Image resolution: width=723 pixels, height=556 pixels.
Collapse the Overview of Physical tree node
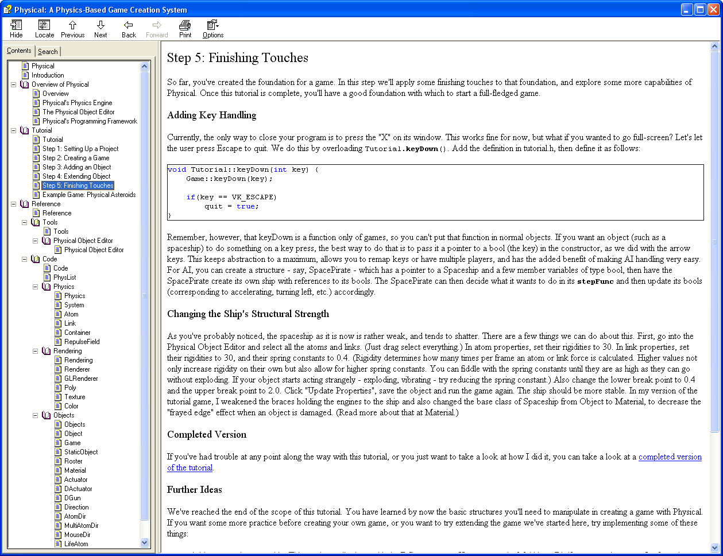tap(14, 84)
